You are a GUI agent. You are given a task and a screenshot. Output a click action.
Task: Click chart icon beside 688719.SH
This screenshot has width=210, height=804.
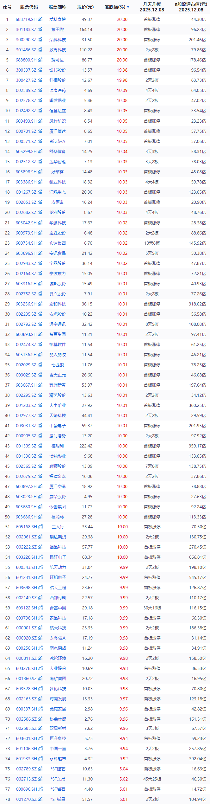click(x=40, y=19)
